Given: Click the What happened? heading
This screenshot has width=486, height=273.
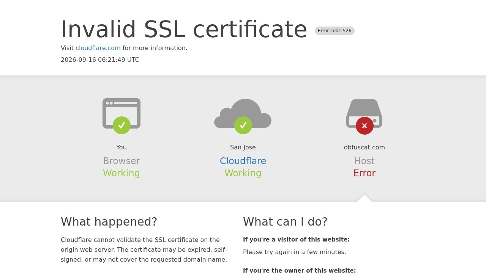Looking at the screenshot, I should 109,222.
